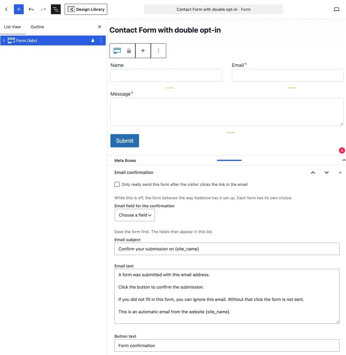Click into the Name input field
This screenshot has height=355, width=346.
point(166,75)
